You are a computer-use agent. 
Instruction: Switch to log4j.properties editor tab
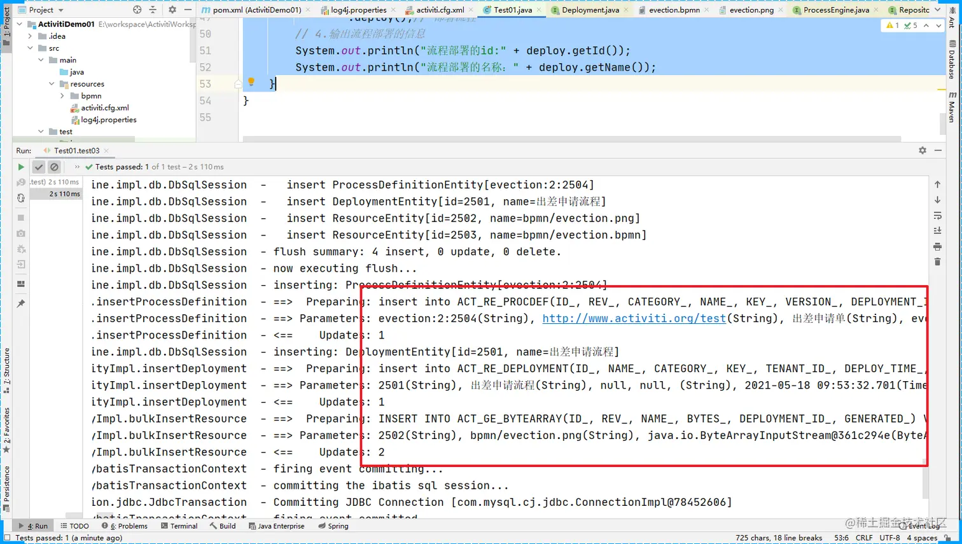358,10
